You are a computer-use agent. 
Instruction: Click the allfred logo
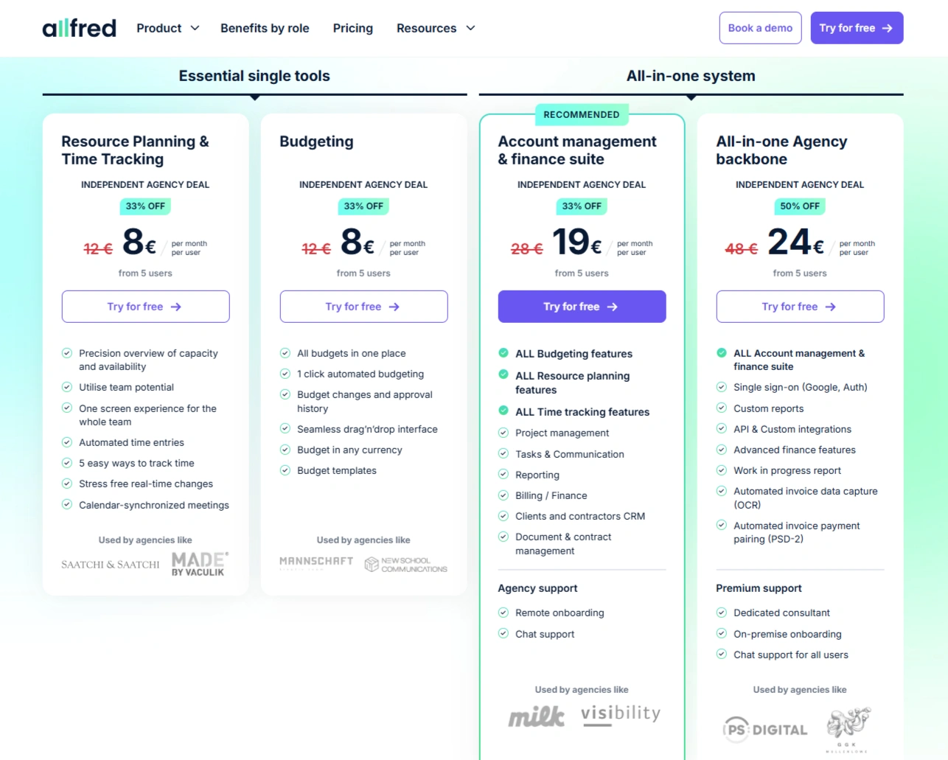click(80, 28)
